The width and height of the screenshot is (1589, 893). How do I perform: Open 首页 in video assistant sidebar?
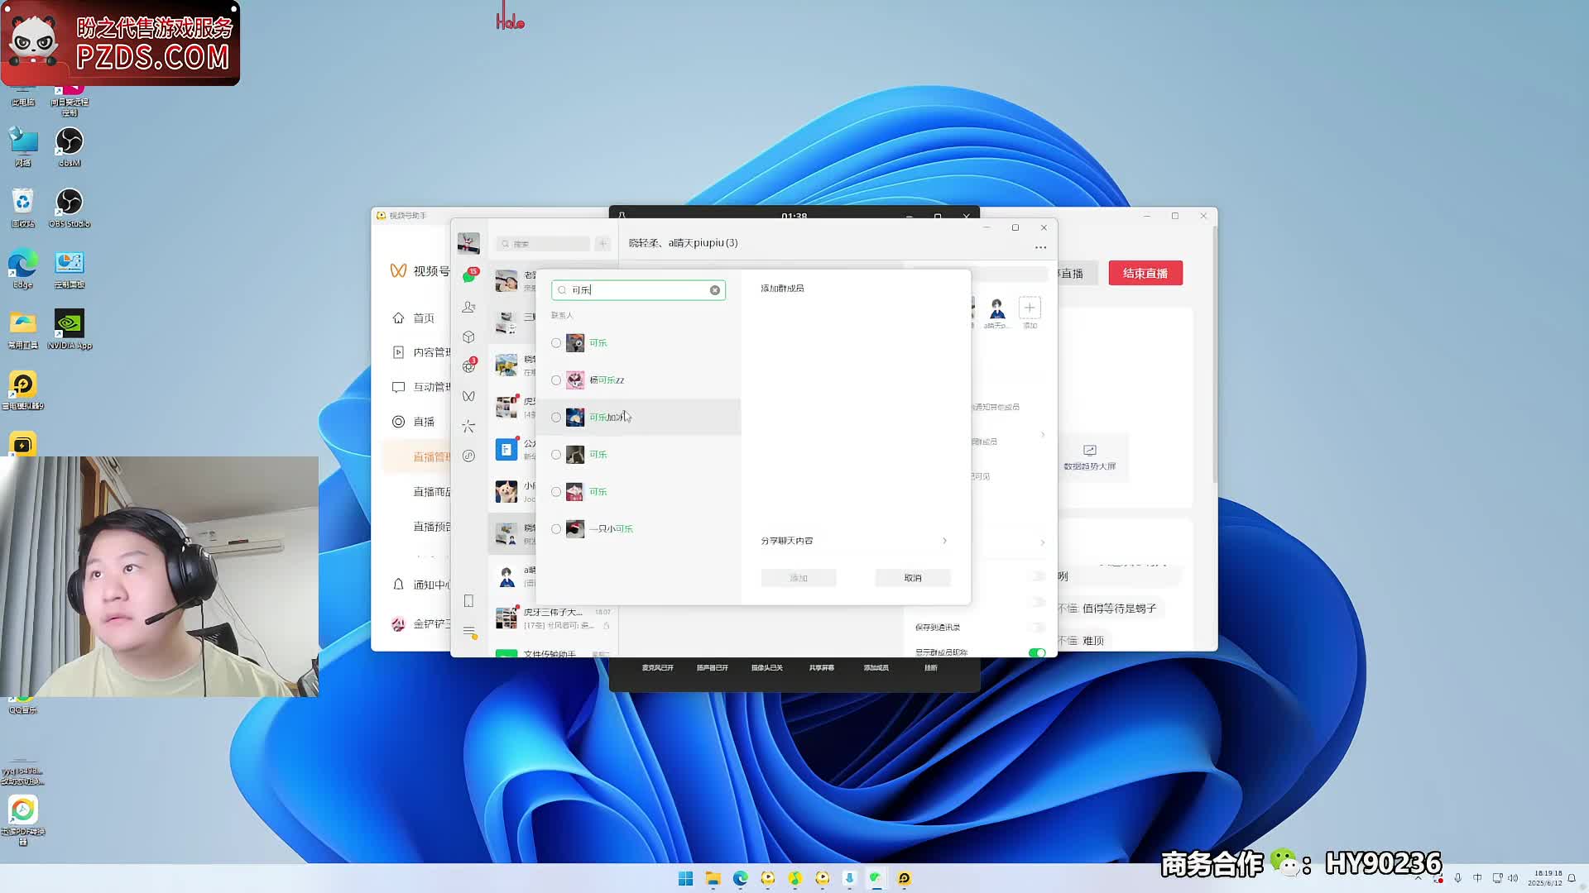424,318
